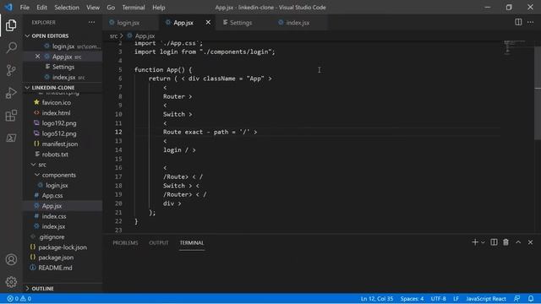The height and width of the screenshot is (304, 541).
Task: Maximize the terminal panel size
Action: click(x=518, y=242)
